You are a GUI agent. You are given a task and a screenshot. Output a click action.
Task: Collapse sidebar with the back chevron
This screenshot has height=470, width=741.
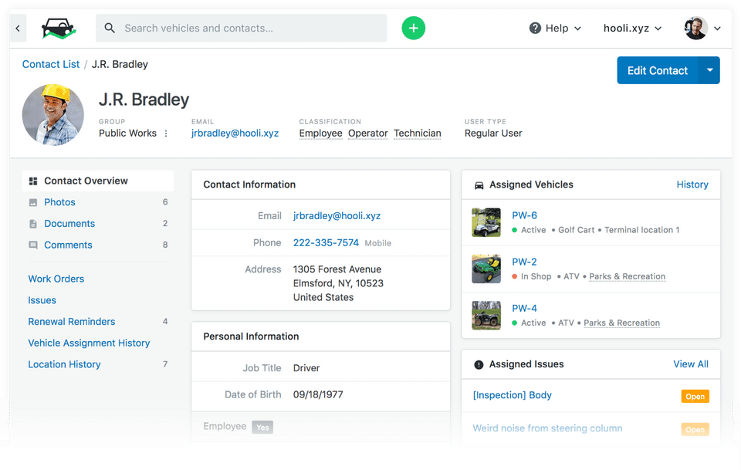click(x=18, y=28)
